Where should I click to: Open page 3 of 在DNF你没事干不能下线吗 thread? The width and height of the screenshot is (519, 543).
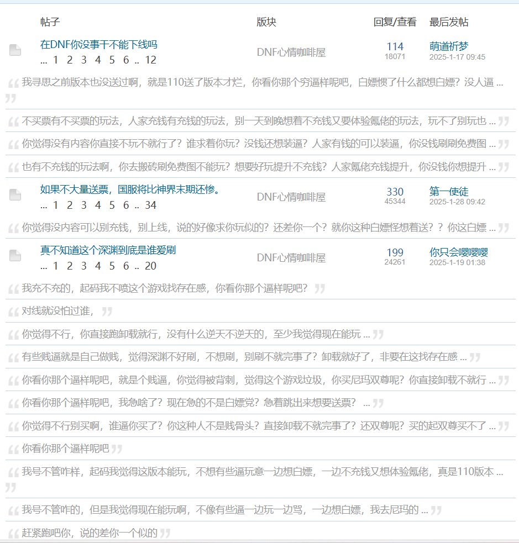click(84, 60)
